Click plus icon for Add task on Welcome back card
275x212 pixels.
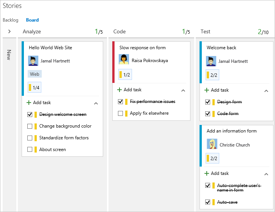coord(207,90)
